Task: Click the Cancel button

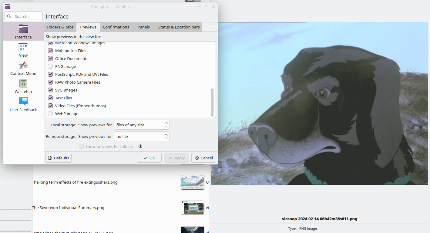Action: pyautogui.click(x=204, y=158)
